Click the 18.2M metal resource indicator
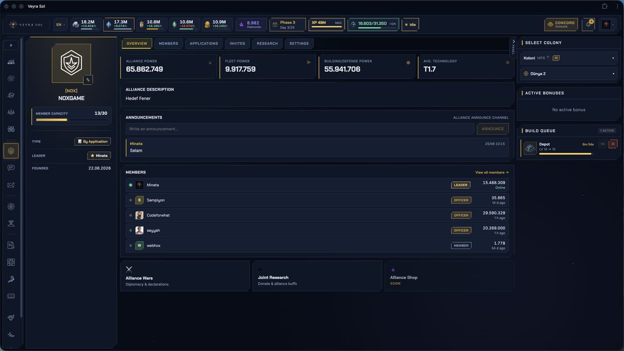The image size is (624, 351). (86, 24)
